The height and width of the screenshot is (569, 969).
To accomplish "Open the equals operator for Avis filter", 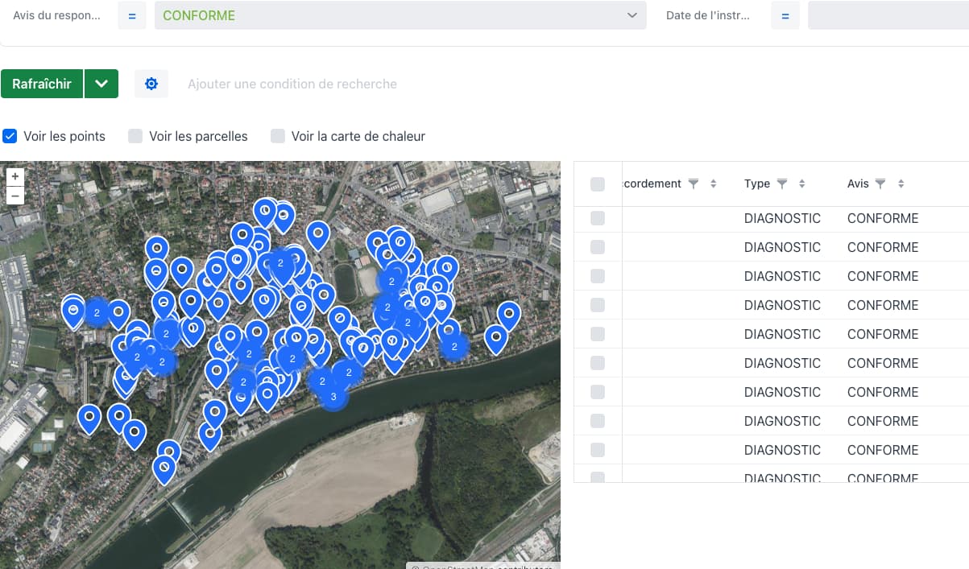I will tap(132, 15).
